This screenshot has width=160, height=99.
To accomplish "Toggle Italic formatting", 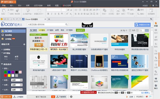I will pyautogui.click(x=52, y=14).
